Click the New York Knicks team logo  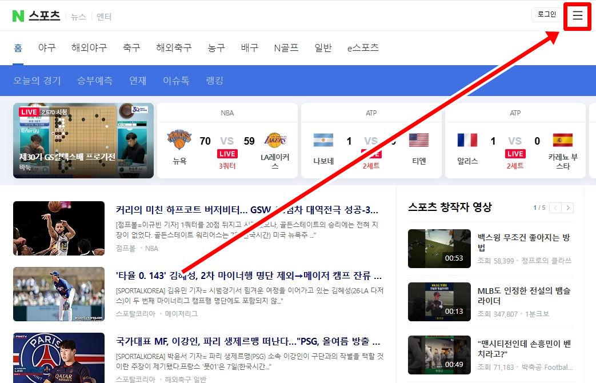tap(179, 139)
